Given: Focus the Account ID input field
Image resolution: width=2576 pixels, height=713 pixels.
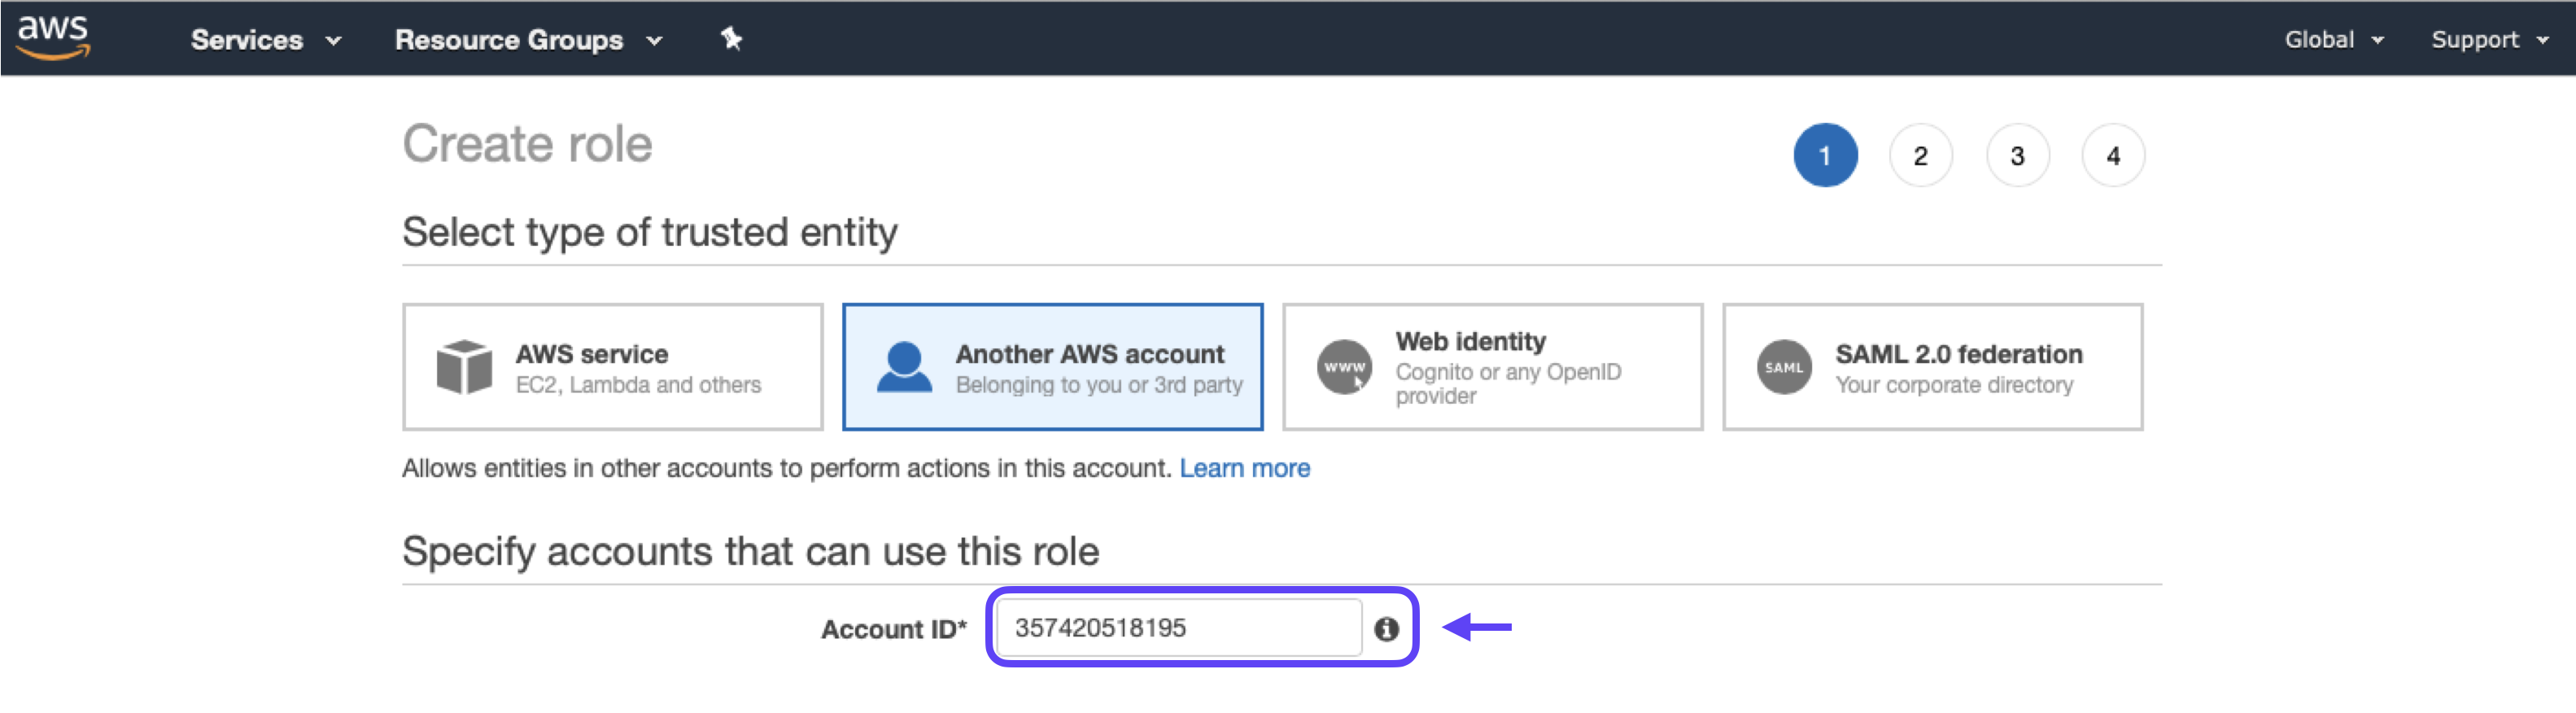Looking at the screenshot, I should click(1179, 628).
